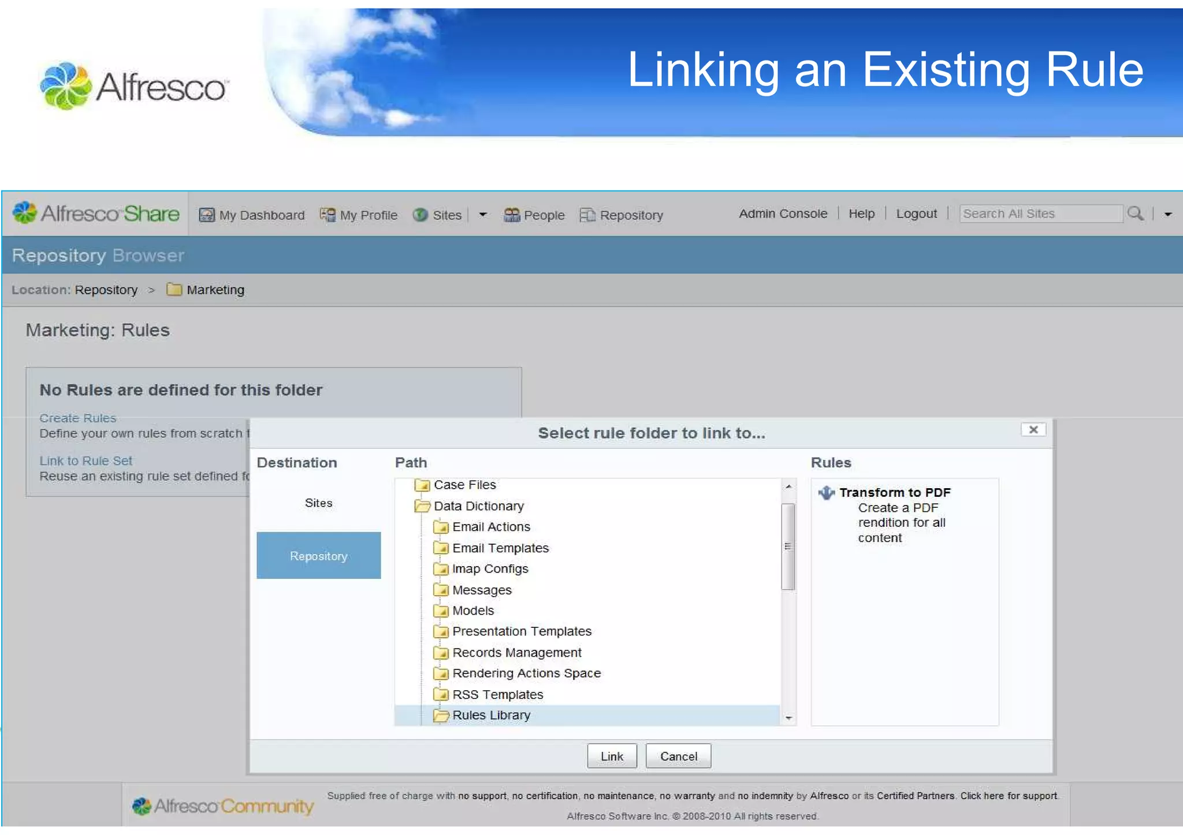Click the Email Templates folder icon
The image size is (1183, 835).
point(441,548)
